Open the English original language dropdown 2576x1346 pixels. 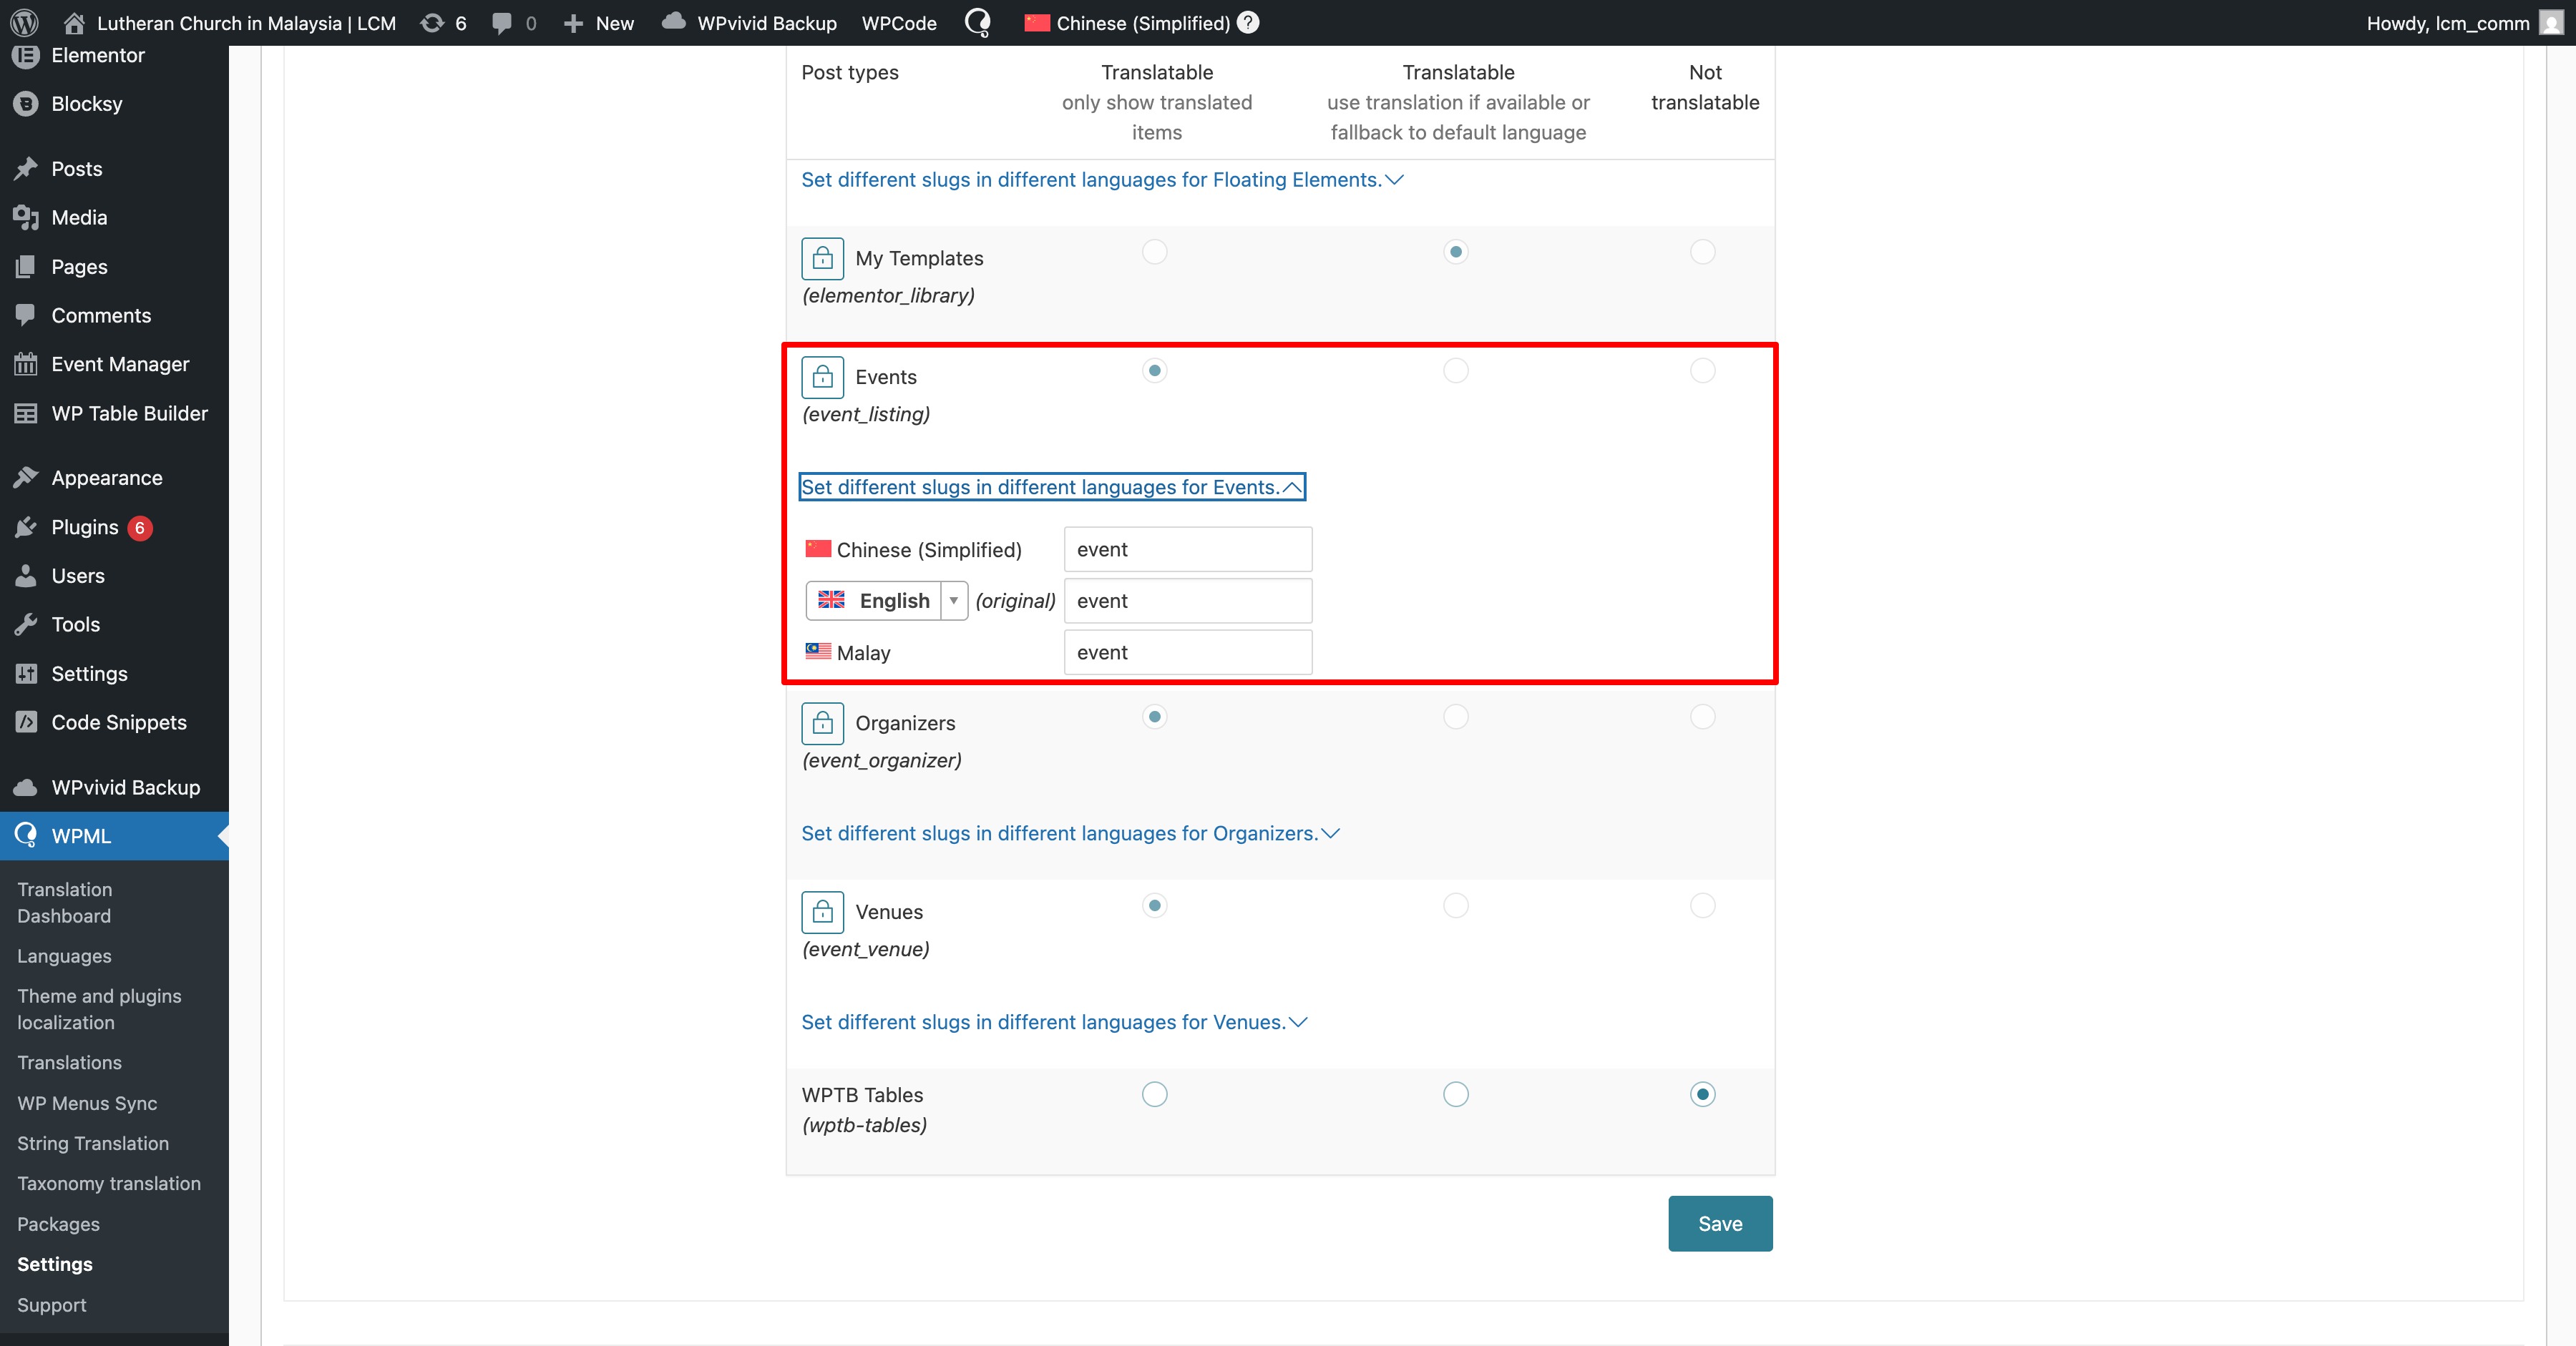[886, 601]
